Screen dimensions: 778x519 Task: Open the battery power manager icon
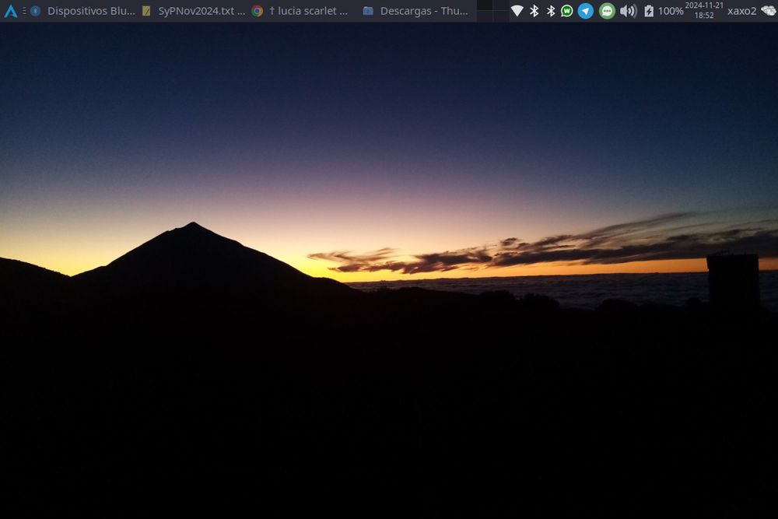pos(649,10)
